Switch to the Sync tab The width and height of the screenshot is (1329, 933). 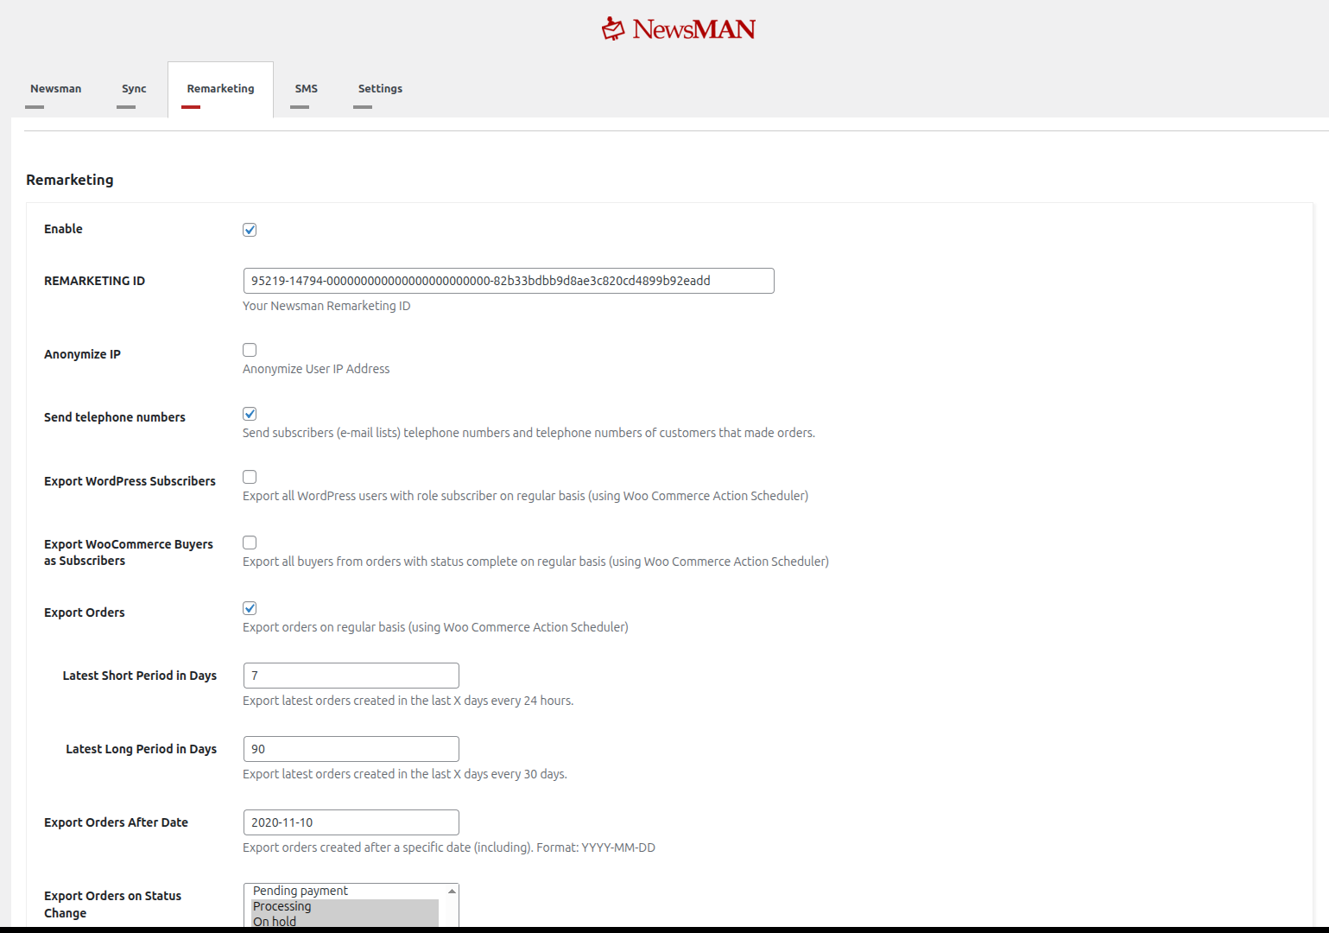click(134, 89)
